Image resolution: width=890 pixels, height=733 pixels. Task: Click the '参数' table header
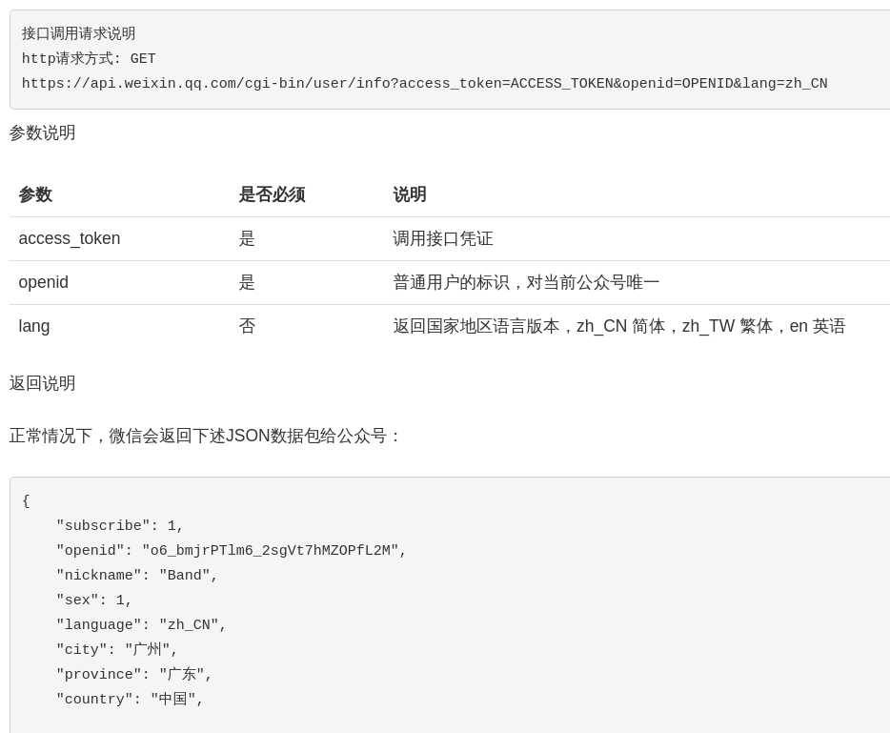tap(35, 194)
